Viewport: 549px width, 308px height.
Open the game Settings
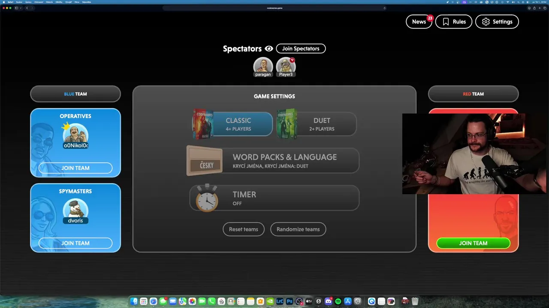(x=497, y=22)
